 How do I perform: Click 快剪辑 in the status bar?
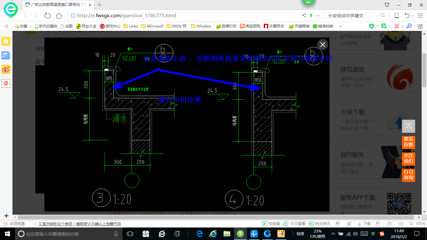[271, 224]
